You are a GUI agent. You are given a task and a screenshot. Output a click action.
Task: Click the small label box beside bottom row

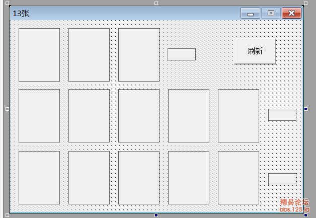(x=282, y=179)
